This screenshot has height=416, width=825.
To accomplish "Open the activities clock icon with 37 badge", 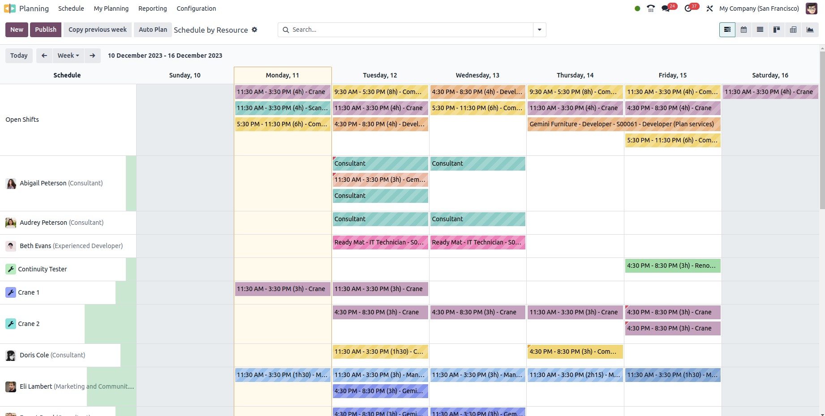I will pyautogui.click(x=688, y=9).
